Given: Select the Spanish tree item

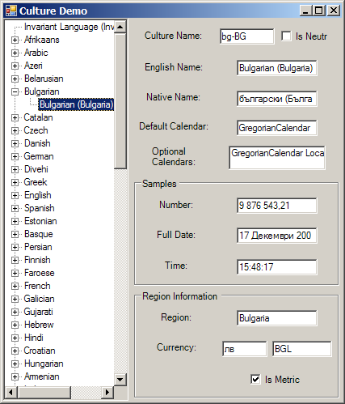Looking at the screenshot, I should tap(40, 208).
